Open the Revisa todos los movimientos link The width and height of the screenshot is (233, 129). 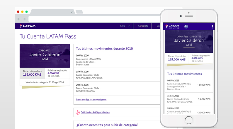(x=91, y=100)
